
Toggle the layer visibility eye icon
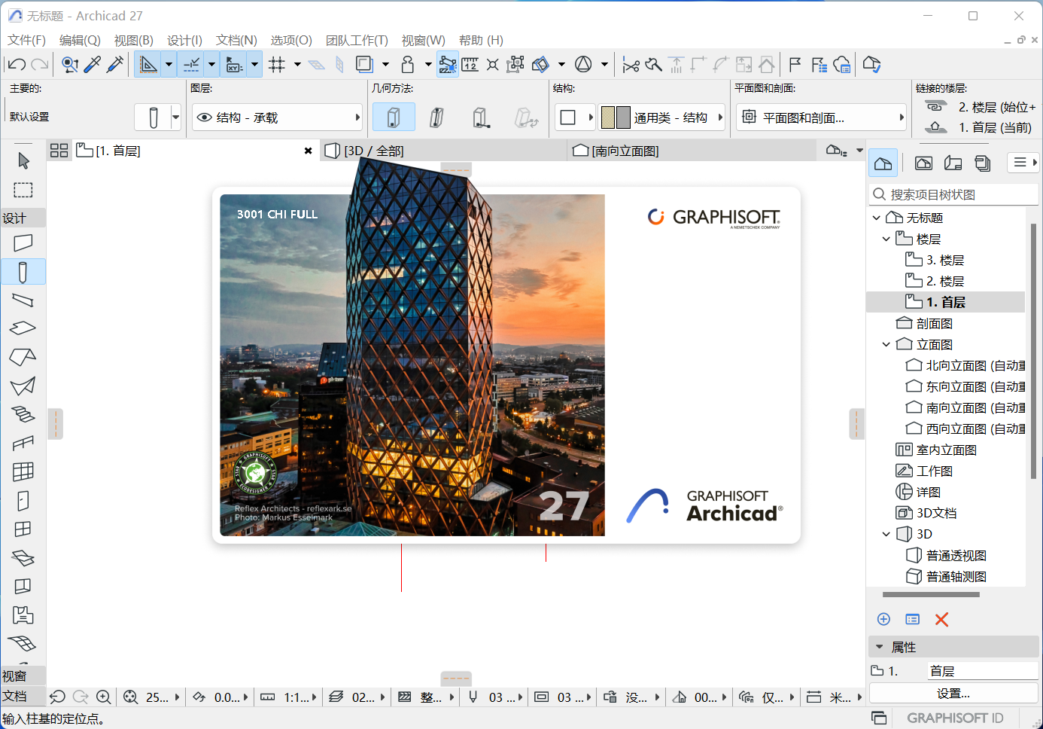point(204,117)
